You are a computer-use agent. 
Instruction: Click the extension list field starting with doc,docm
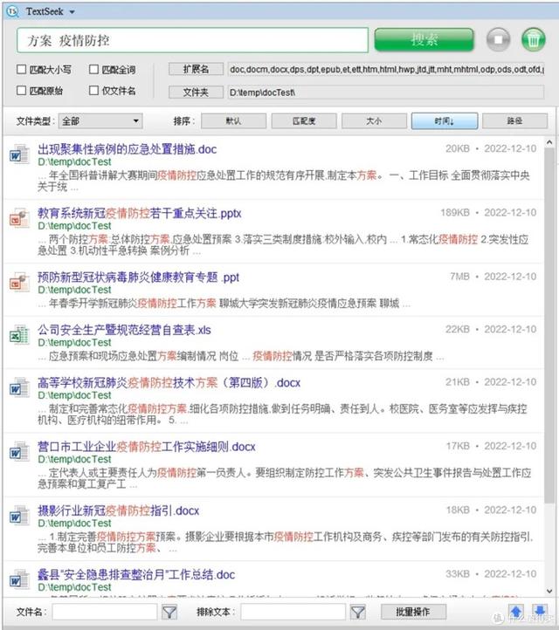(x=386, y=70)
